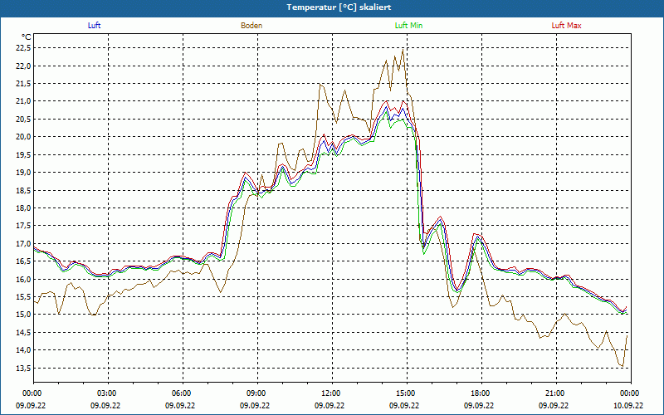The height and width of the screenshot is (415, 664).
Task: Click the 03:00 time axis label
Action: point(108,393)
